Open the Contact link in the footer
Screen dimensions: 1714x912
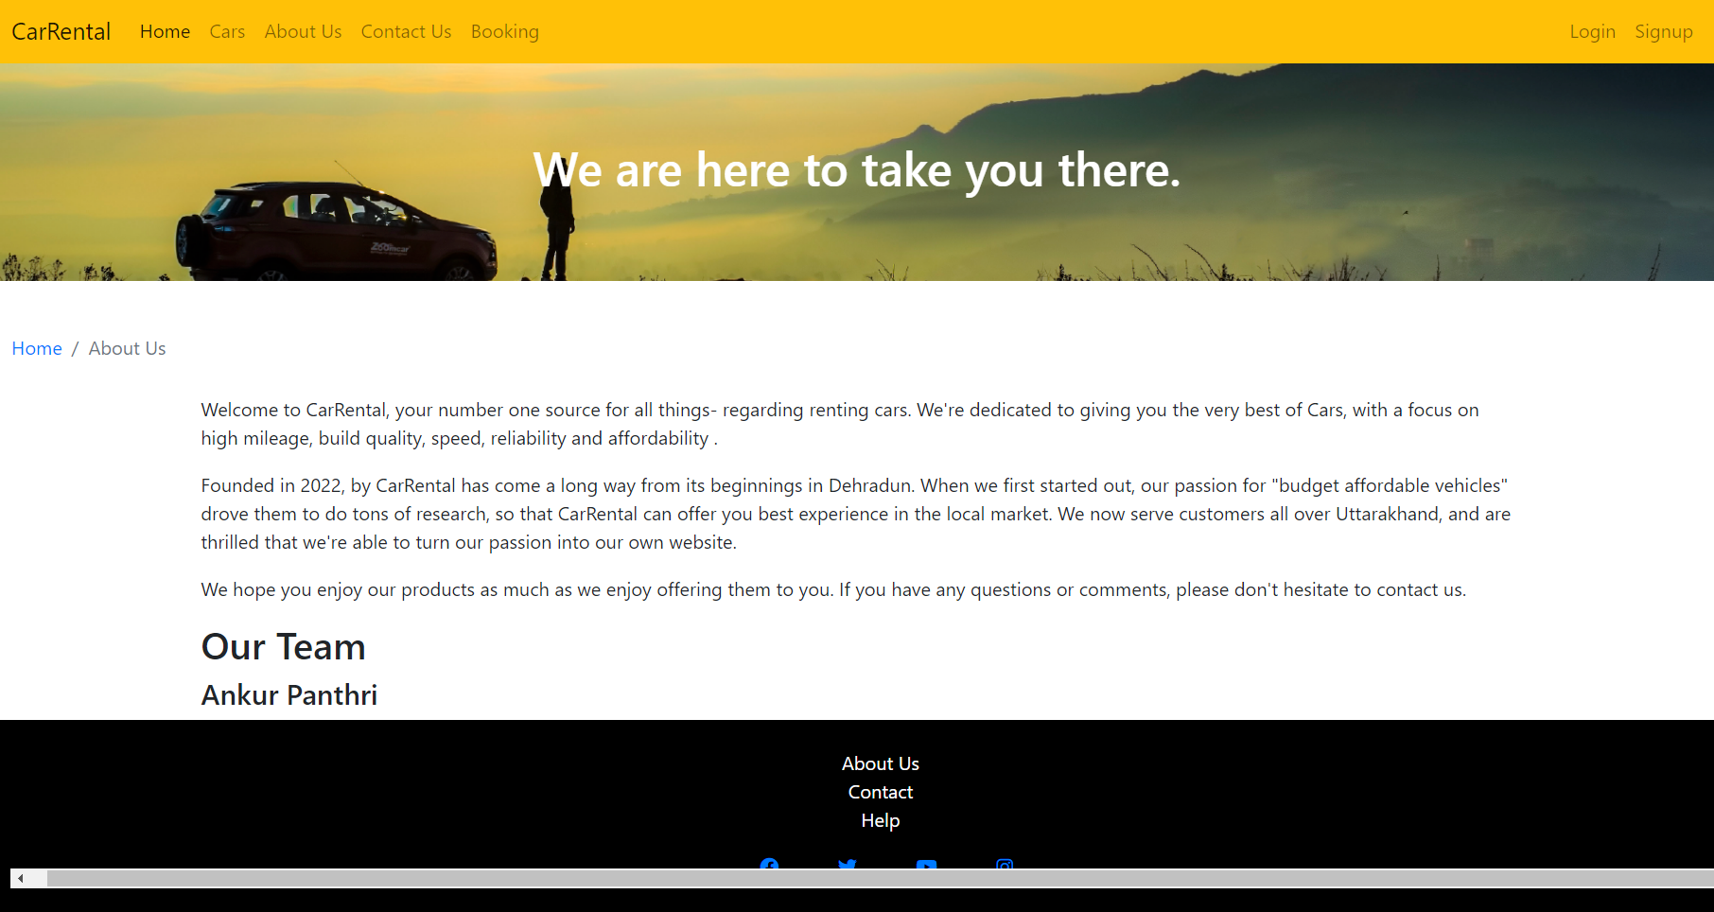(x=881, y=792)
